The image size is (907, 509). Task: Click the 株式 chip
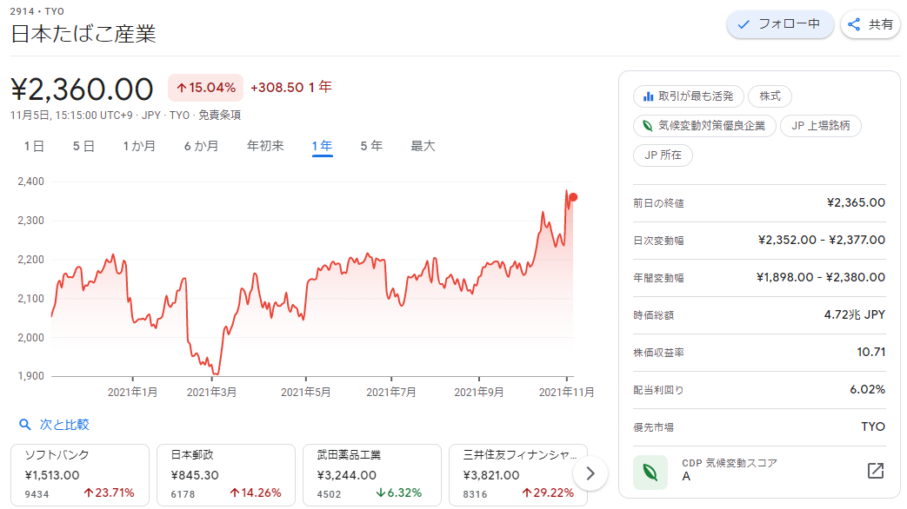point(770,96)
